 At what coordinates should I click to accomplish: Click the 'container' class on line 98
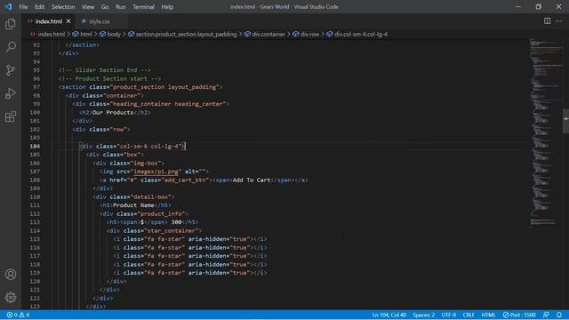(122, 96)
